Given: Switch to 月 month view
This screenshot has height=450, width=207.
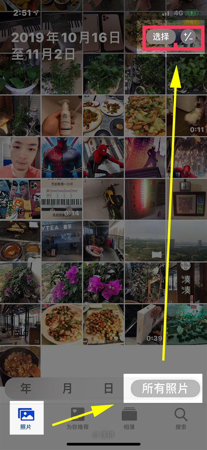Looking at the screenshot, I should coord(67,388).
